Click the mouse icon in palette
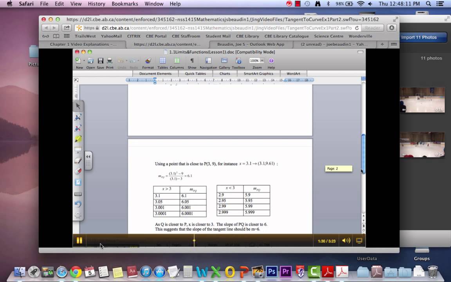The width and height of the screenshot is (451, 282). tap(78, 171)
